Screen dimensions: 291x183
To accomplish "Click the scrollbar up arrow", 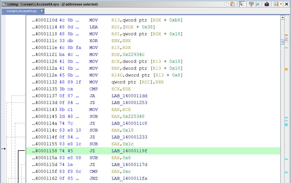I will 282,17.
